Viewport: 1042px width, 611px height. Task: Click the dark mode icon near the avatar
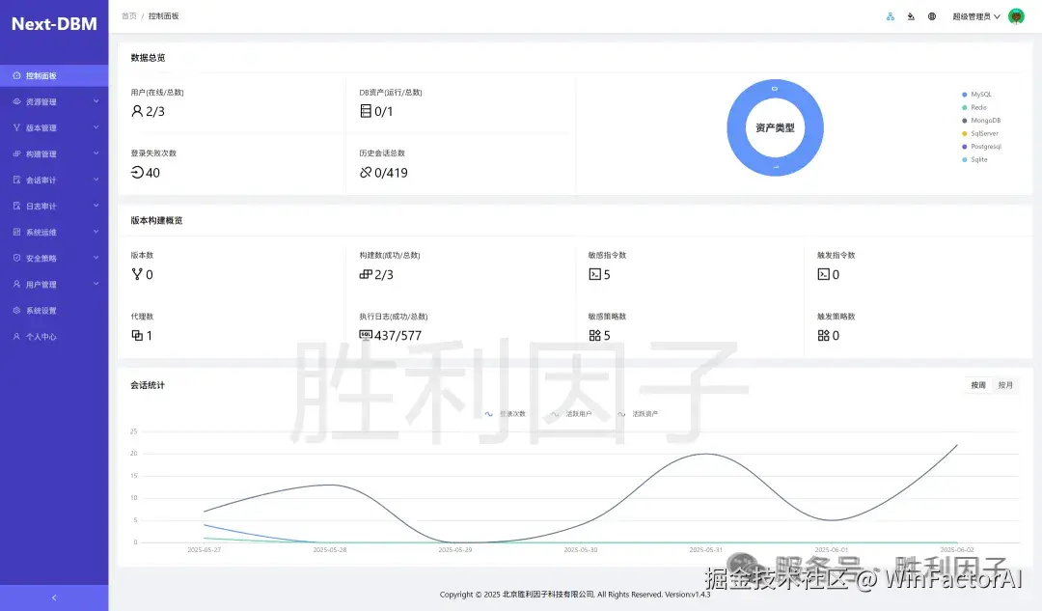tap(910, 16)
